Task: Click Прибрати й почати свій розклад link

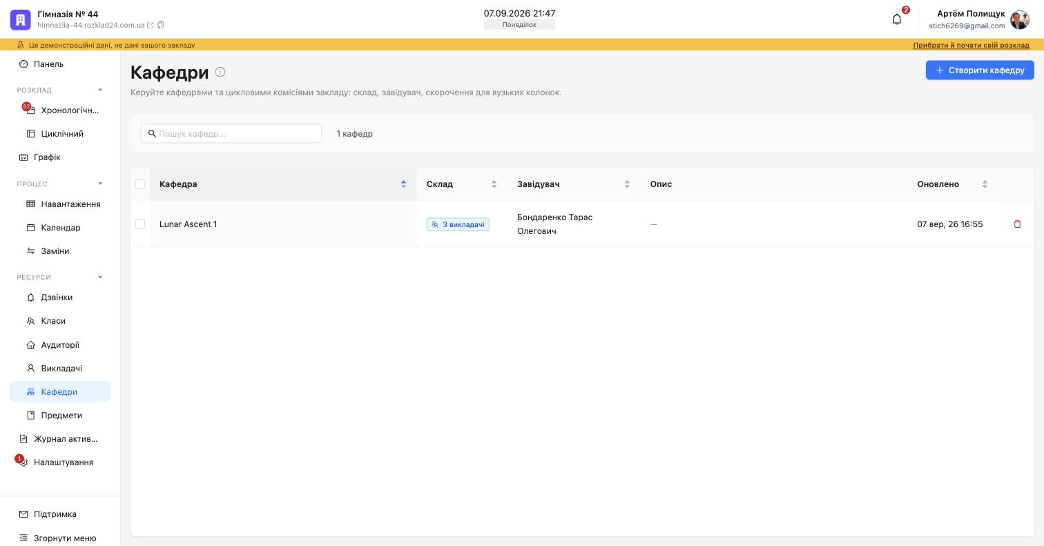Action: (x=971, y=45)
